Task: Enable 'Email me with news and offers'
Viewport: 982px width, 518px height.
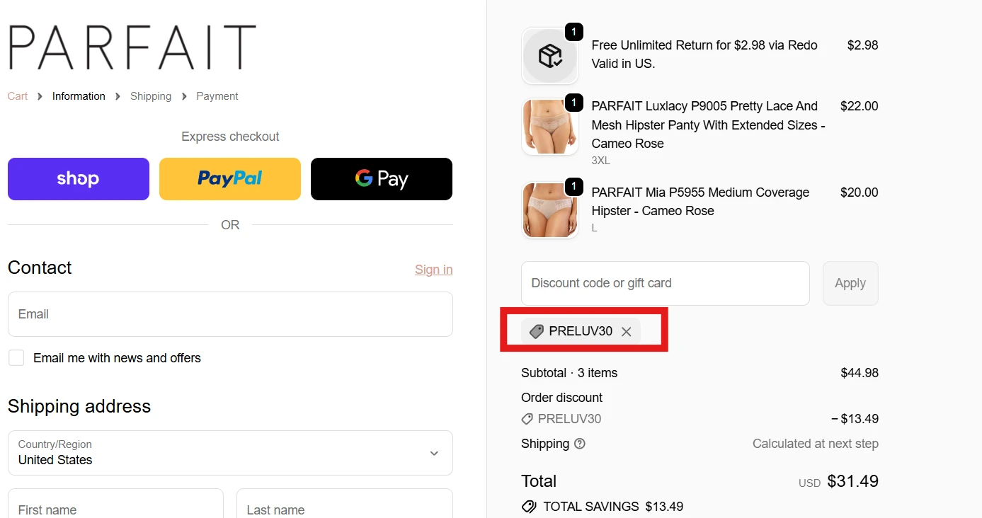Action: coord(16,357)
